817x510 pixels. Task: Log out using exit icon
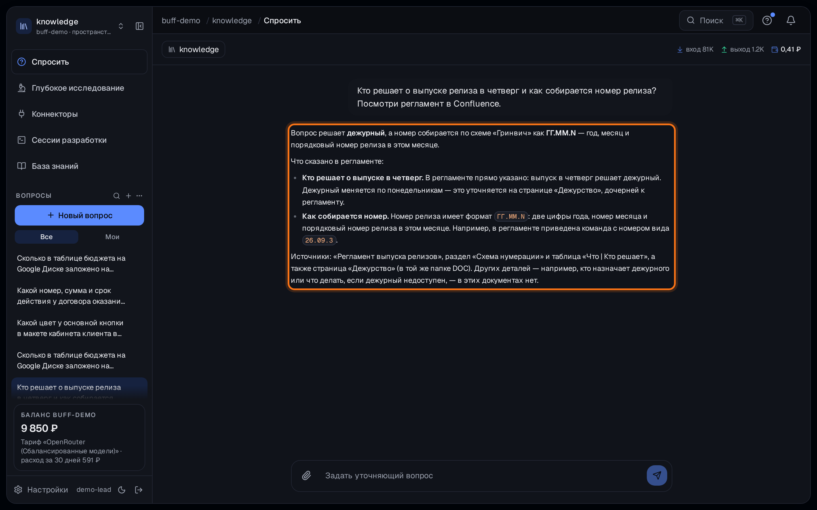click(138, 490)
